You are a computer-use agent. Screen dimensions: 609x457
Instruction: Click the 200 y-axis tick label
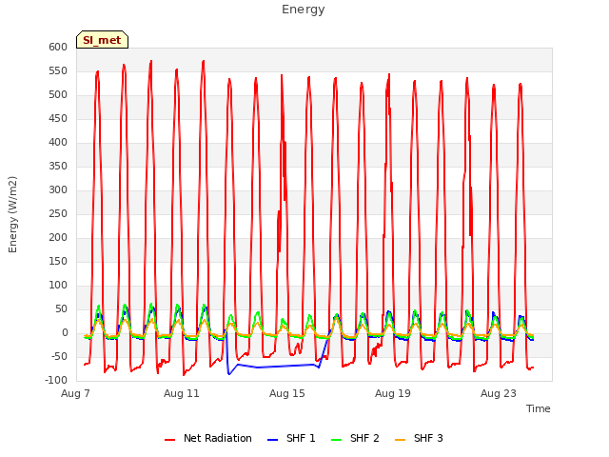tap(58, 237)
